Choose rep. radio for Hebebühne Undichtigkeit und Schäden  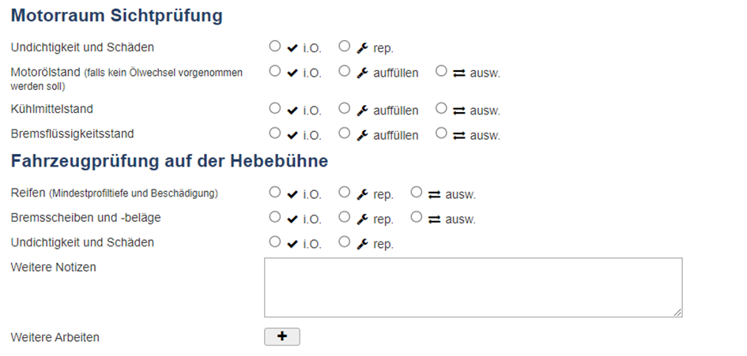pos(345,242)
